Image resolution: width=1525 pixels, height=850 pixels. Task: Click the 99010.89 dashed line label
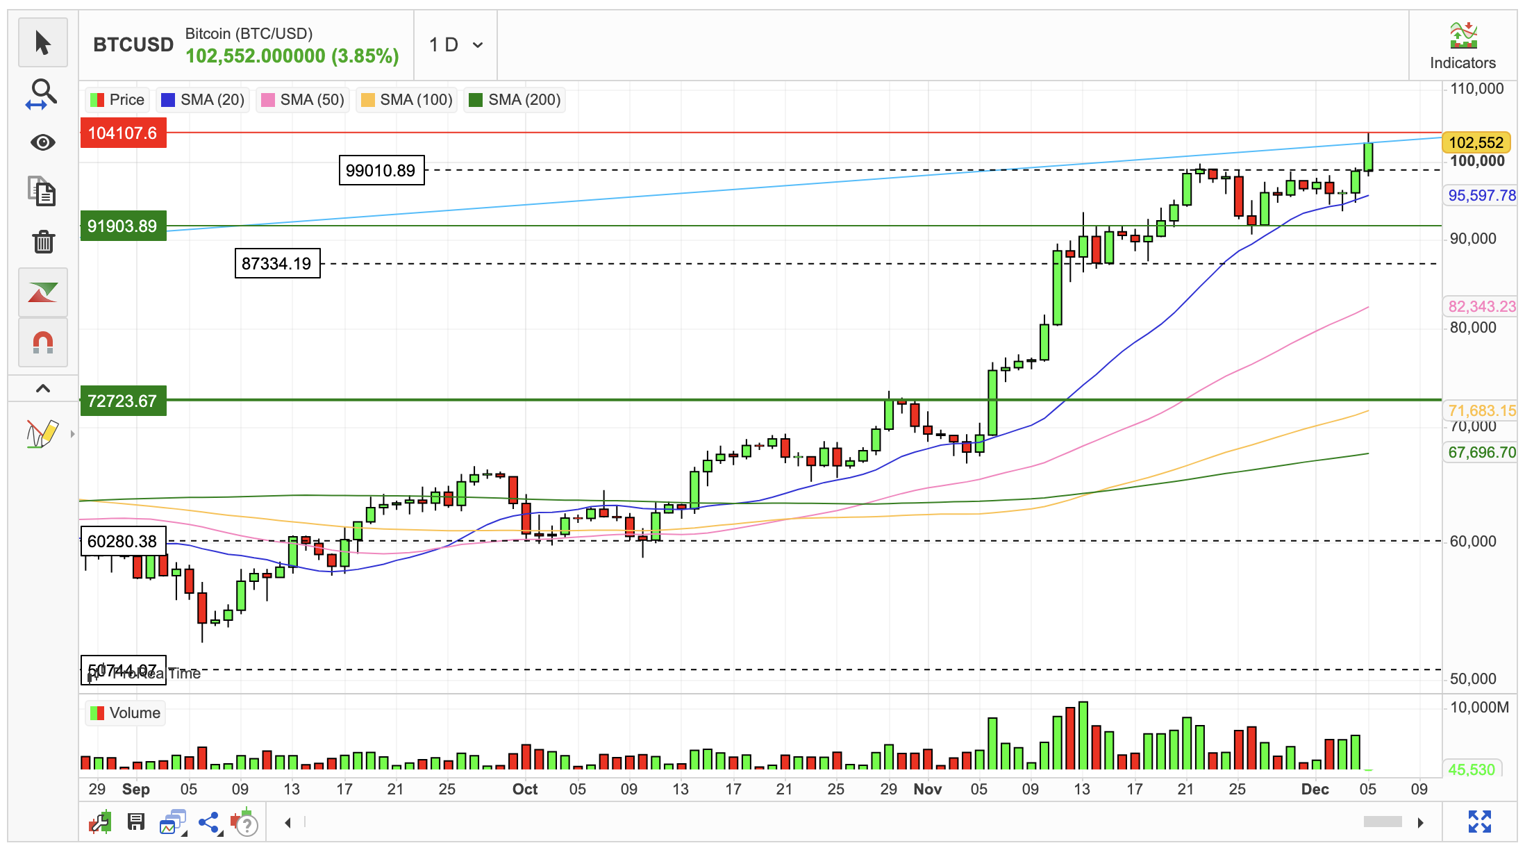tap(381, 170)
